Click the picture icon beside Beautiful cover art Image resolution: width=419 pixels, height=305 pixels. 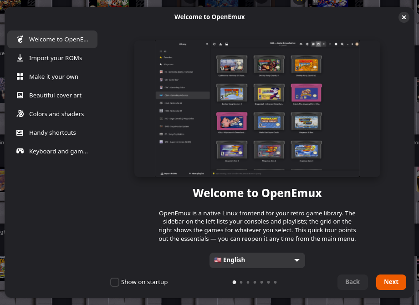[20, 95]
